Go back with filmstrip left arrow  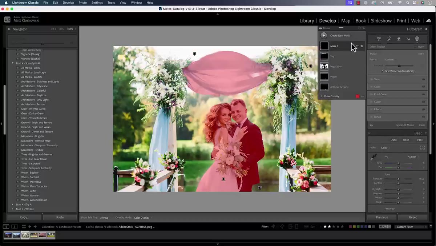[30, 227]
